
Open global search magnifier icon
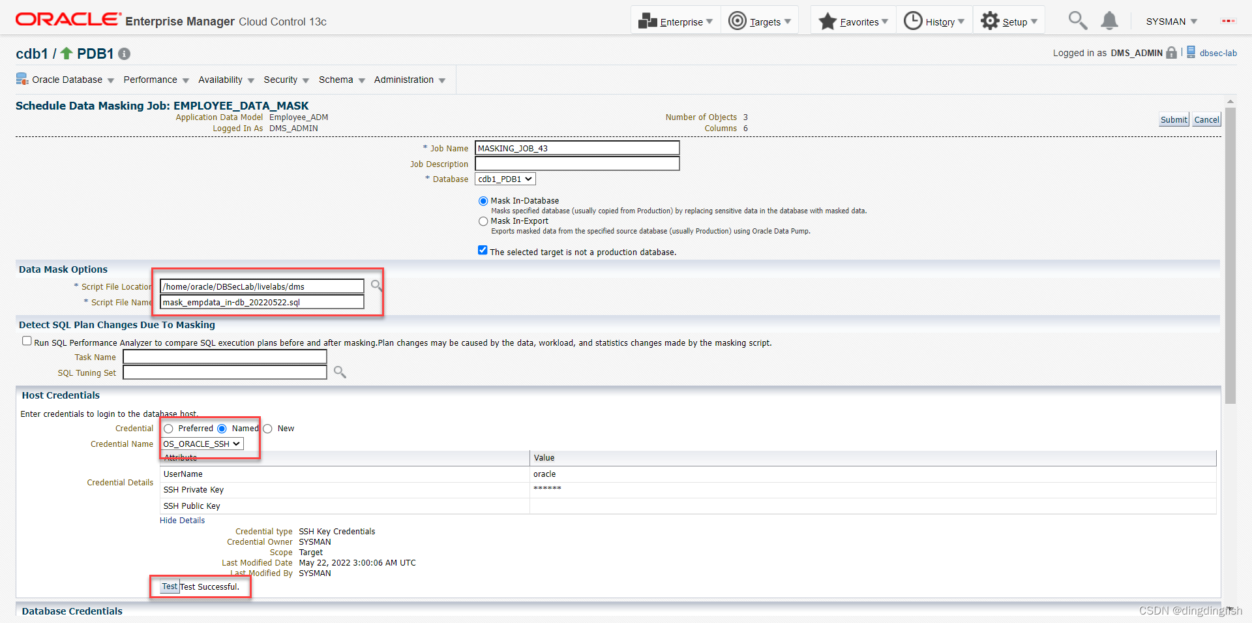[x=1077, y=20]
